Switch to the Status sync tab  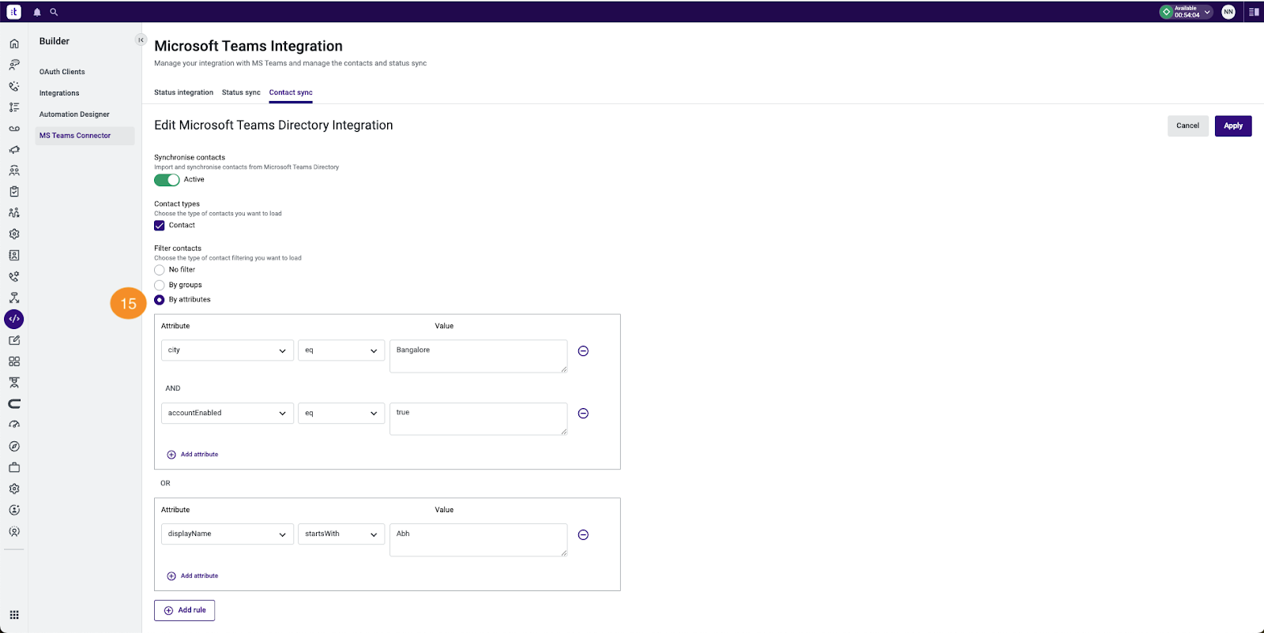(x=241, y=92)
